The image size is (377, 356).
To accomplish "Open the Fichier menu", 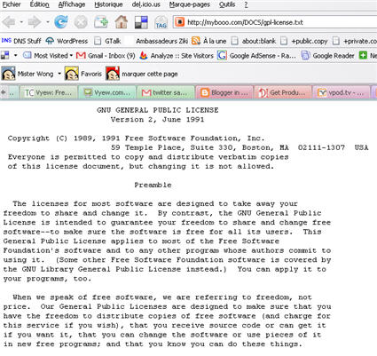I will coord(12,4).
